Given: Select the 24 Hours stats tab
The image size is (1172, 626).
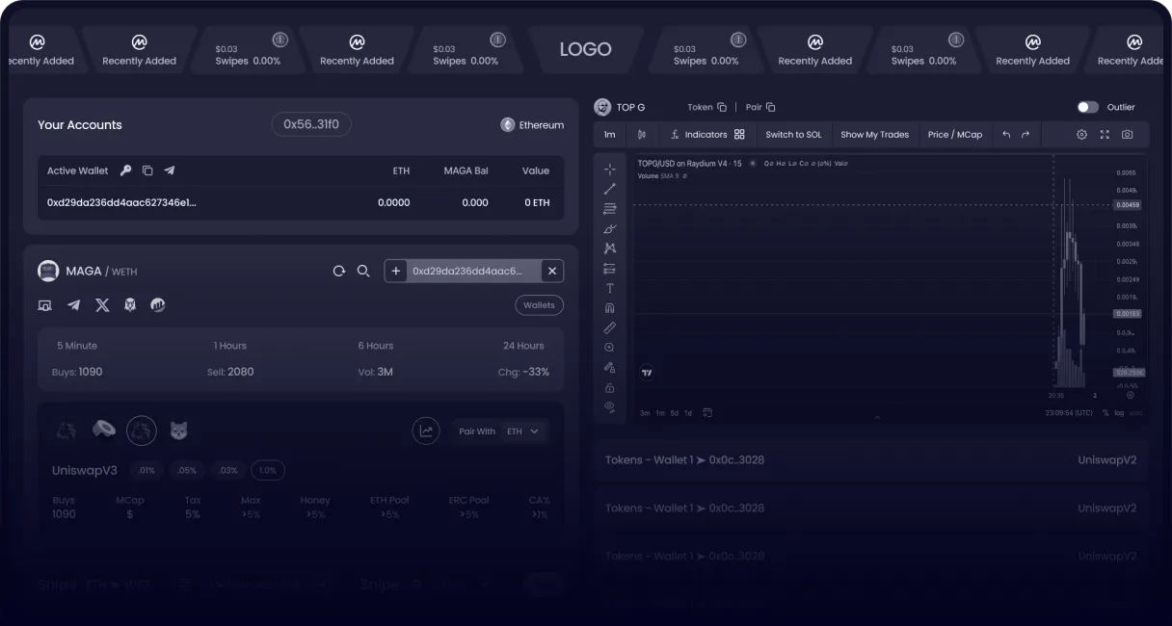Looking at the screenshot, I should click(523, 346).
